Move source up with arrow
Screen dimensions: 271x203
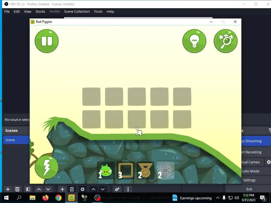point(93,189)
